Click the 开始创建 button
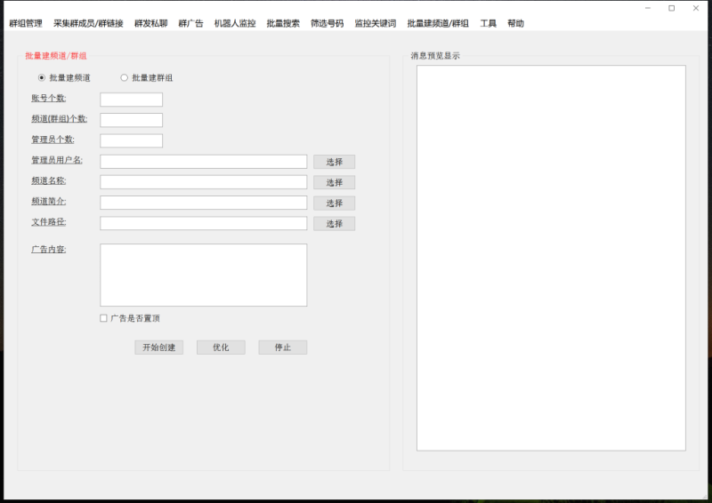This screenshot has width=712, height=503. click(159, 347)
